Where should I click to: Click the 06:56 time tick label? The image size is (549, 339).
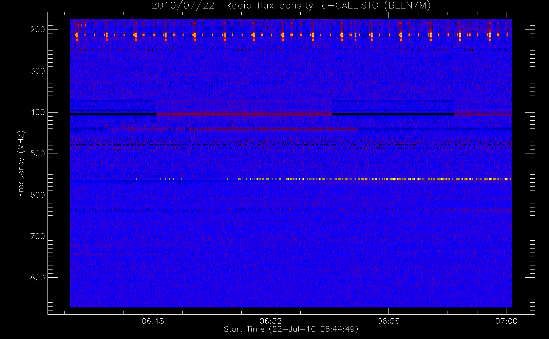pos(389,321)
